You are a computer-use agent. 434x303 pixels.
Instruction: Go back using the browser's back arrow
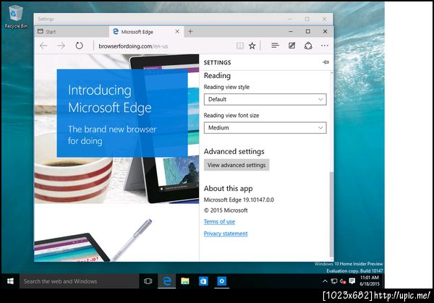(x=43, y=46)
